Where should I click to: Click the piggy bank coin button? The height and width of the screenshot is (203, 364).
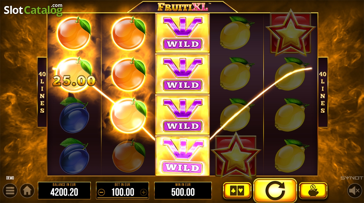[x=313, y=191]
